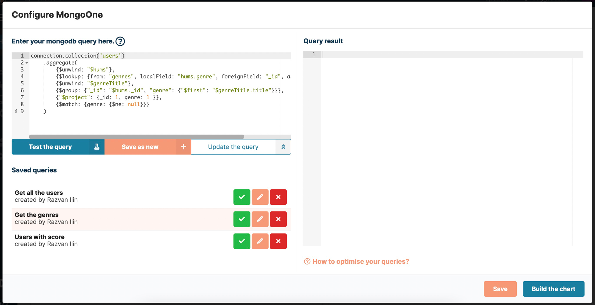Run the Get all the users saved query
The image size is (595, 305).
pos(242,197)
